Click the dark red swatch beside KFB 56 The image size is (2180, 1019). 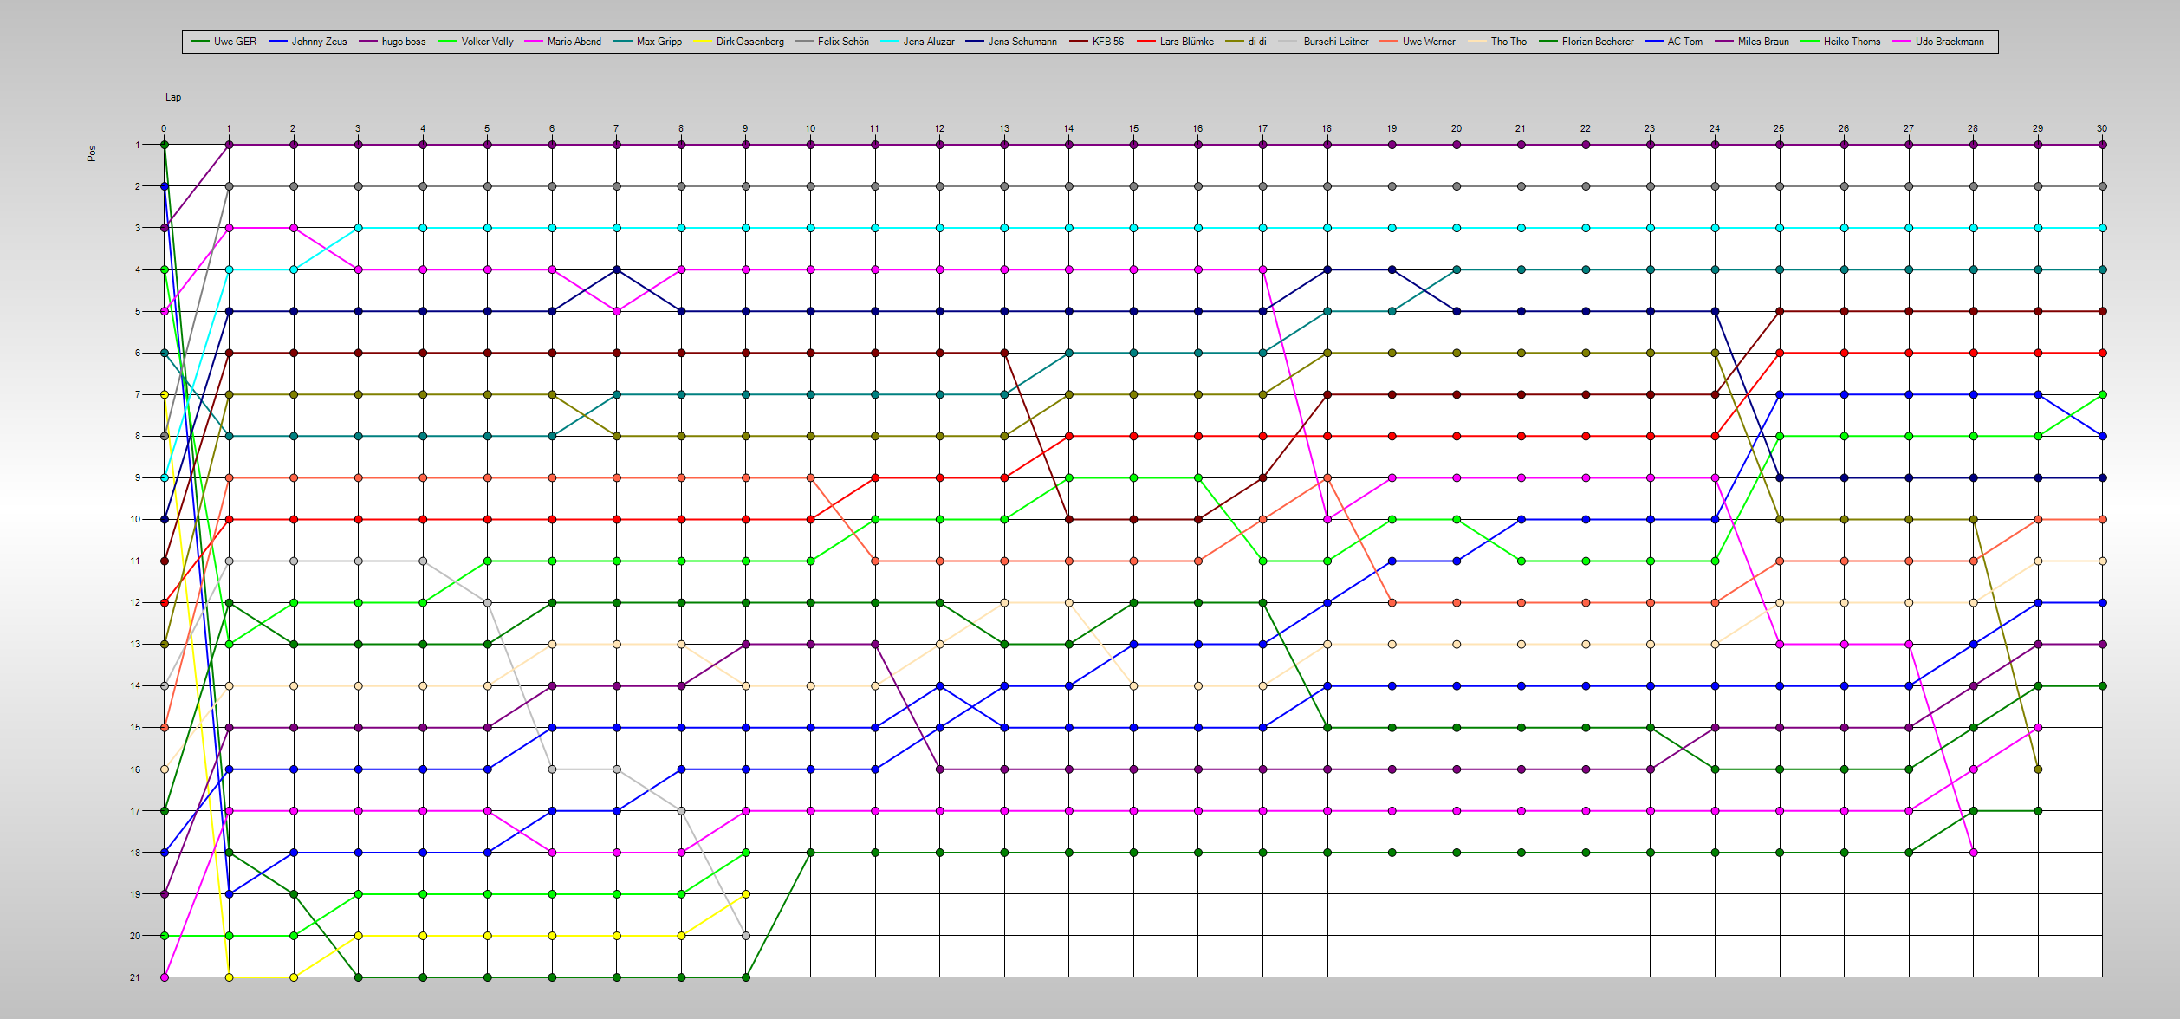[x=1078, y=42]
